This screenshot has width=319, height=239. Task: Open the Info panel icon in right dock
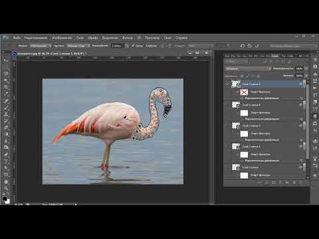(x=315, y=66)
